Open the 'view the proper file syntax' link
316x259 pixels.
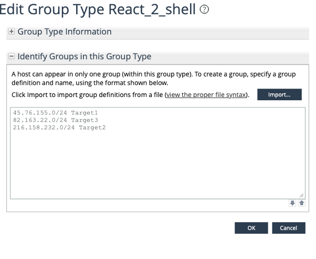[205, 95]
